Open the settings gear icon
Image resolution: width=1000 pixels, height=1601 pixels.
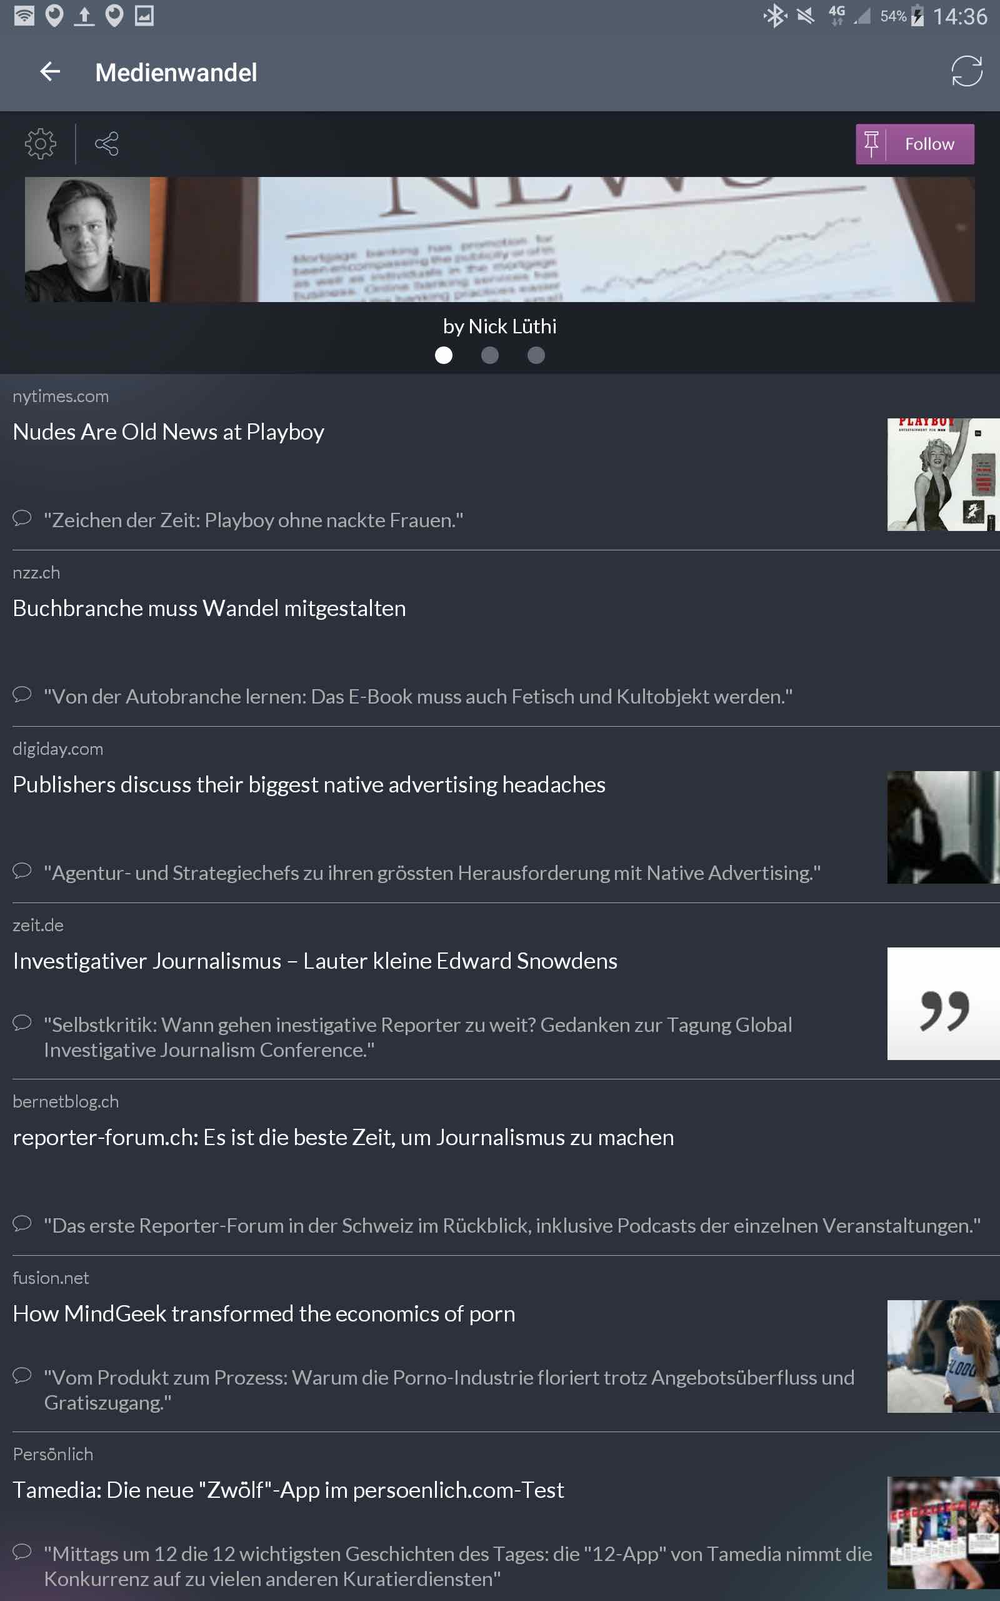point(41,144)
